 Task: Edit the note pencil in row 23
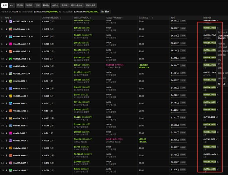tap(27, 156)
